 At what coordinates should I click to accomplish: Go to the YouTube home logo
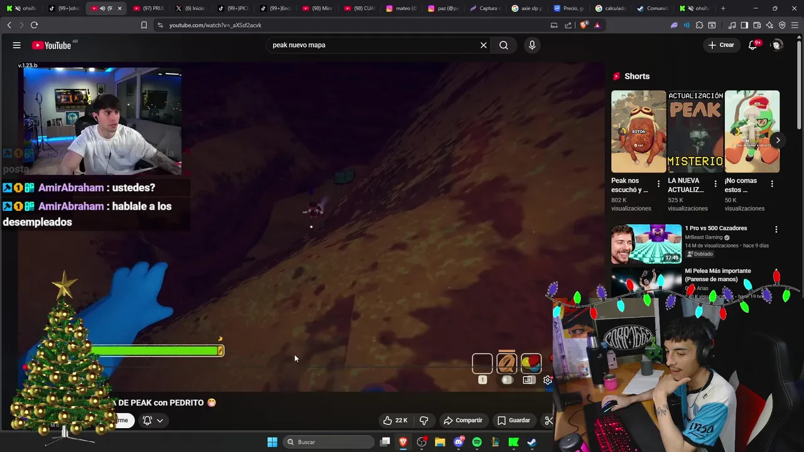point(52,45)
